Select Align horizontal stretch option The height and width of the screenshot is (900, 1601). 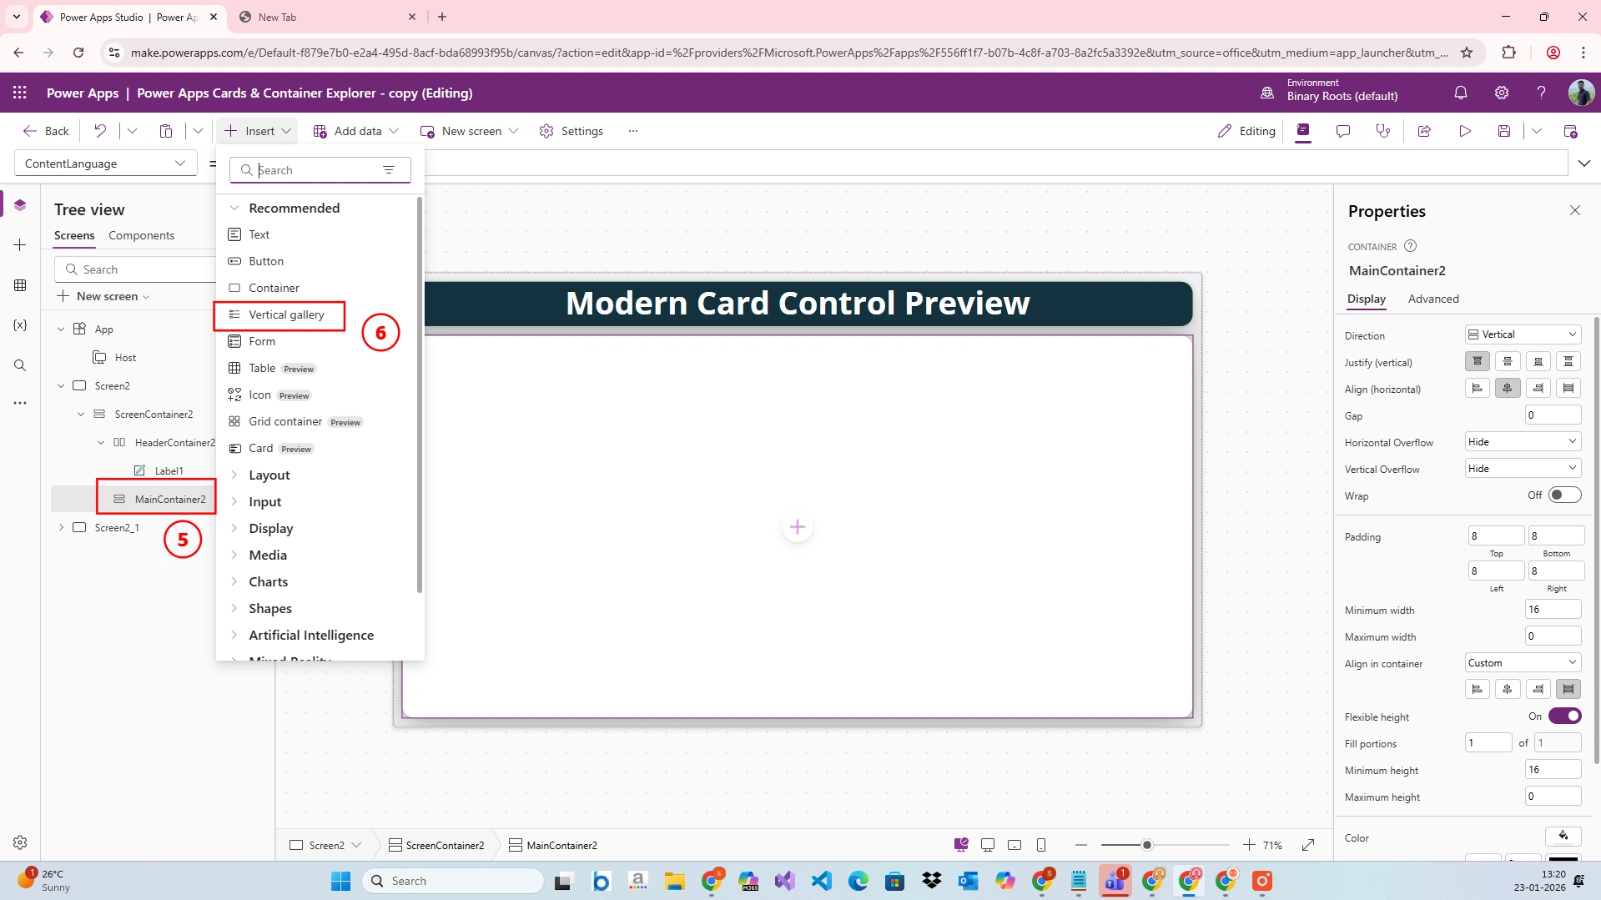(1568, 388)
